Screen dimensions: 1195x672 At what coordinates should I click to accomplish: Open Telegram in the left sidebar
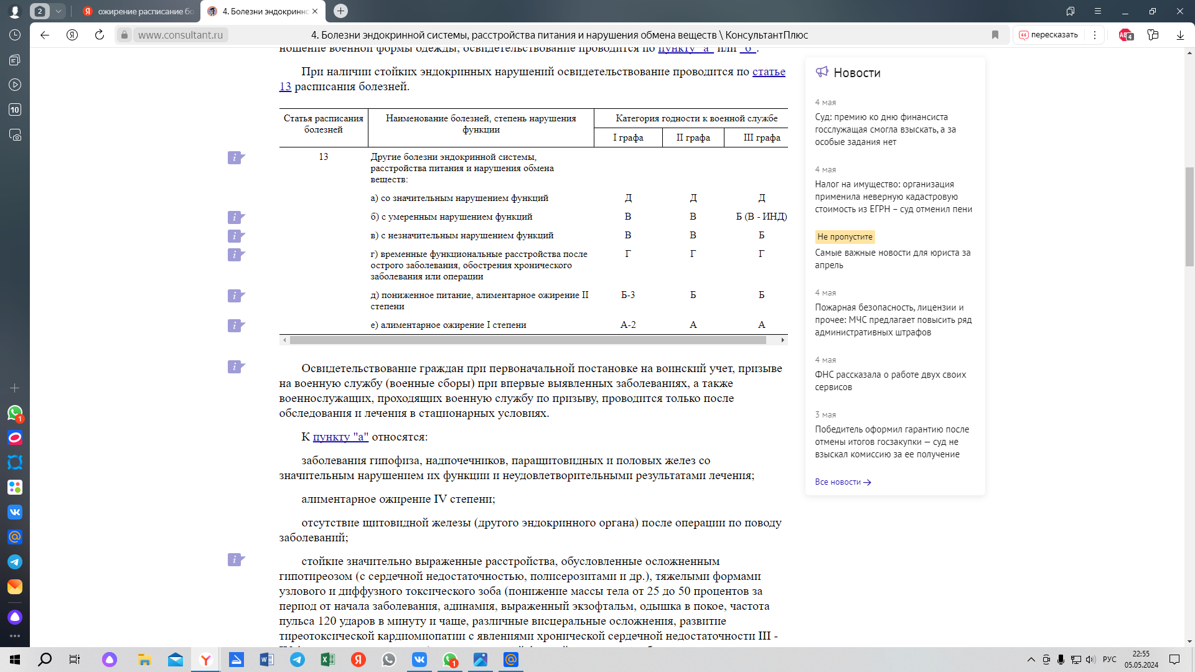(15, 562)
